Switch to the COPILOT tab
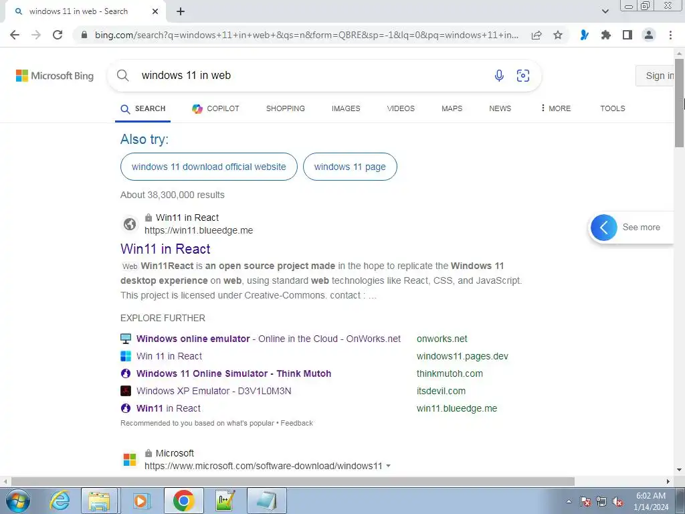685x514 pixels. tap(216, 109)
